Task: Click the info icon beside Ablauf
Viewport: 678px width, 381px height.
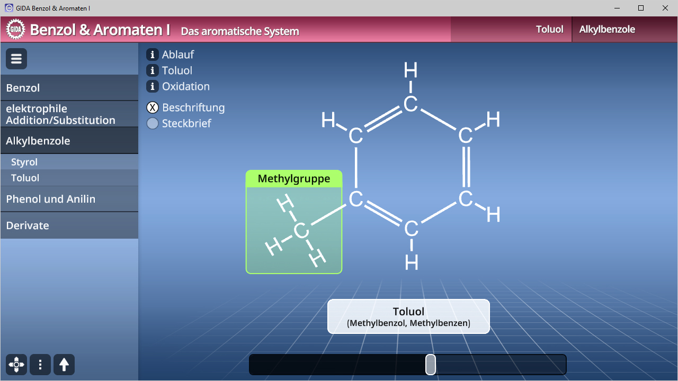Action: (x=153, y=55)
